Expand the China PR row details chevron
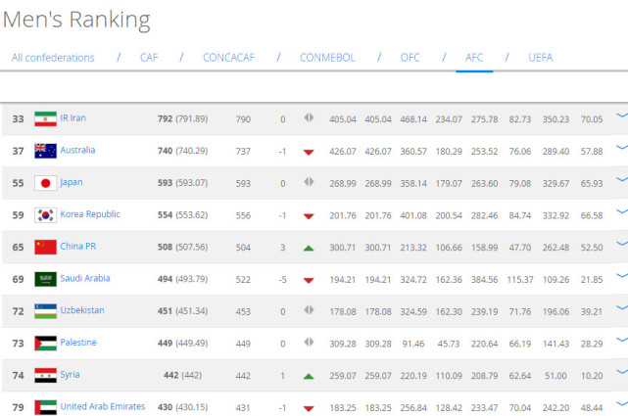The image size is (628, 416). tap(622, 244)
